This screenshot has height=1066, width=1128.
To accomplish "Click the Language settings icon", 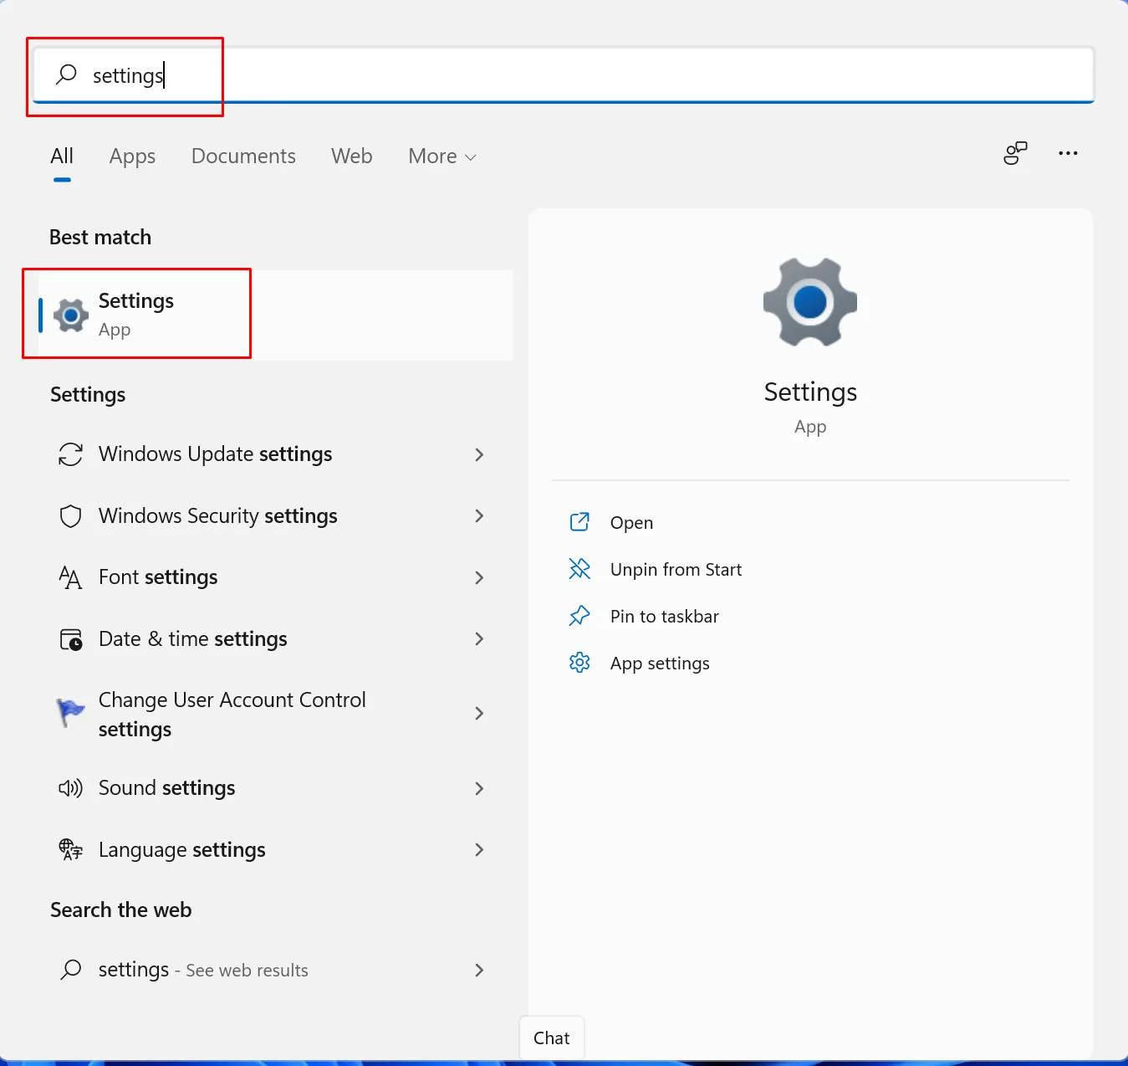I will [70, 850].
